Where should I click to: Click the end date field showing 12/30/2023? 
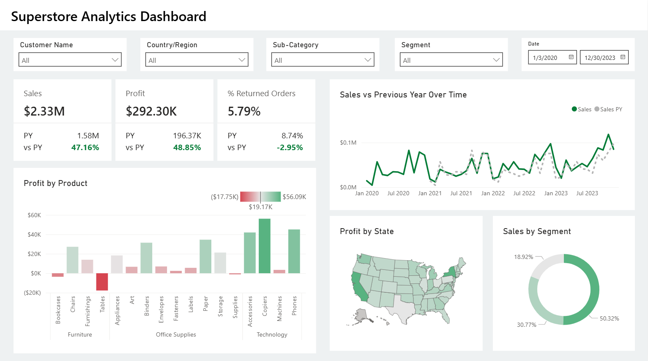point(600,57)
